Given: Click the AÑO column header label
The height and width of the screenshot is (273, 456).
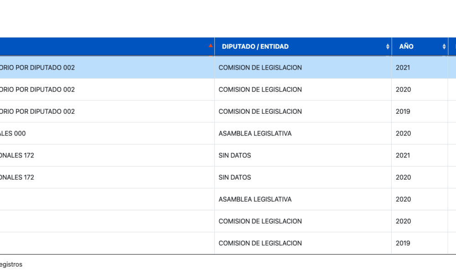Looking at the screenshot, I should 406,46.
